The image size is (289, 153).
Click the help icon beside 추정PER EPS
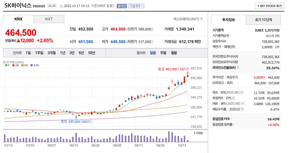pos(233,98)
